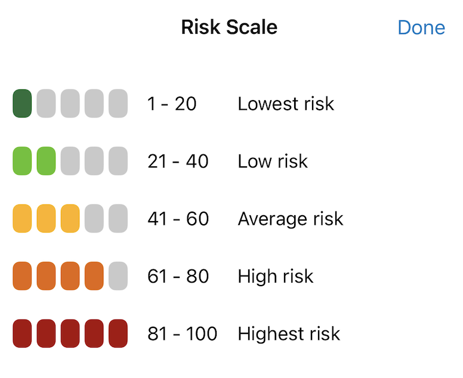Click the Average risk label

[291, 219]
